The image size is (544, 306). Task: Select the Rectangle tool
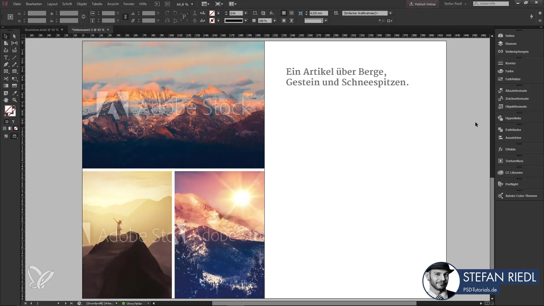(x=14, y=71)
